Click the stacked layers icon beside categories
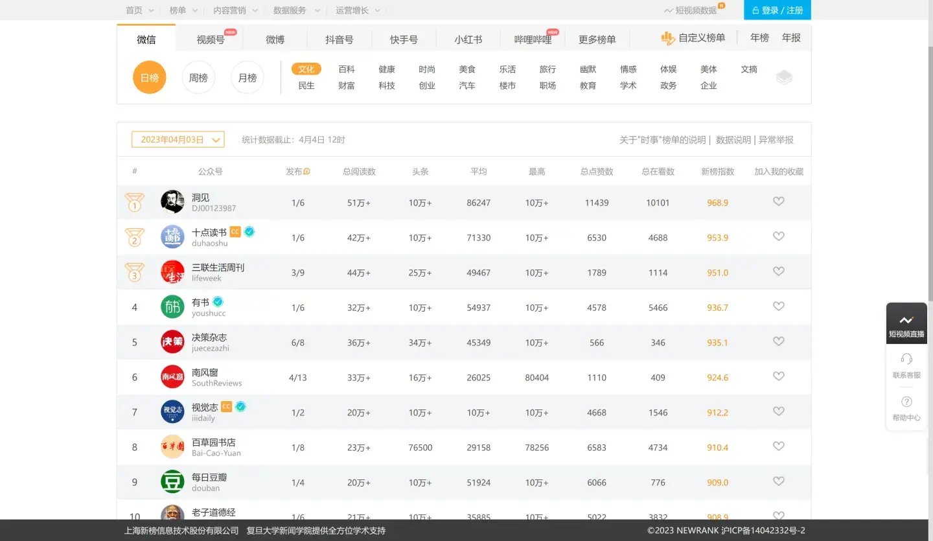Image resolution: width=933 pixels, height=541 pixels. (x=784, y=77)
